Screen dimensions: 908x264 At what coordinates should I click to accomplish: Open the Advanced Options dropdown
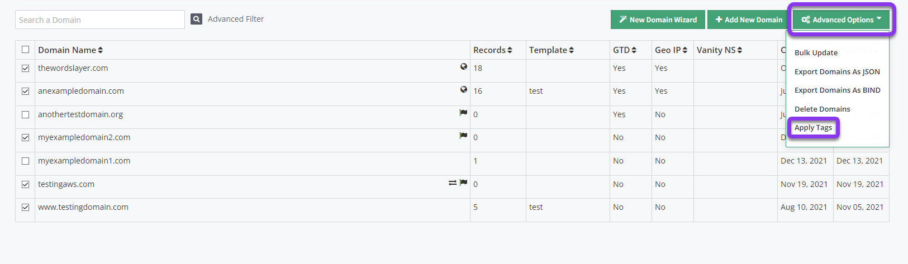[x=841, y=20]
